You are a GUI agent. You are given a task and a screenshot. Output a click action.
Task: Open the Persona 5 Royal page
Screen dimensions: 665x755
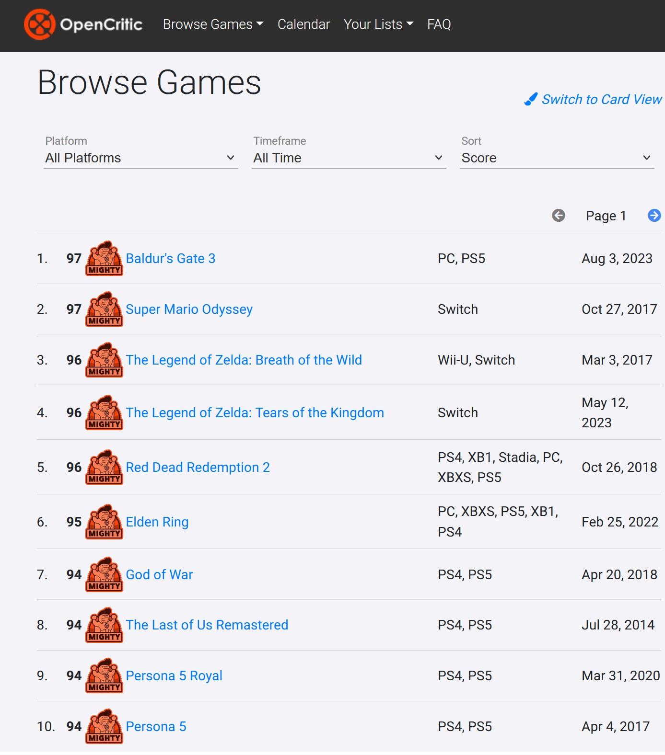coord(174,675)
